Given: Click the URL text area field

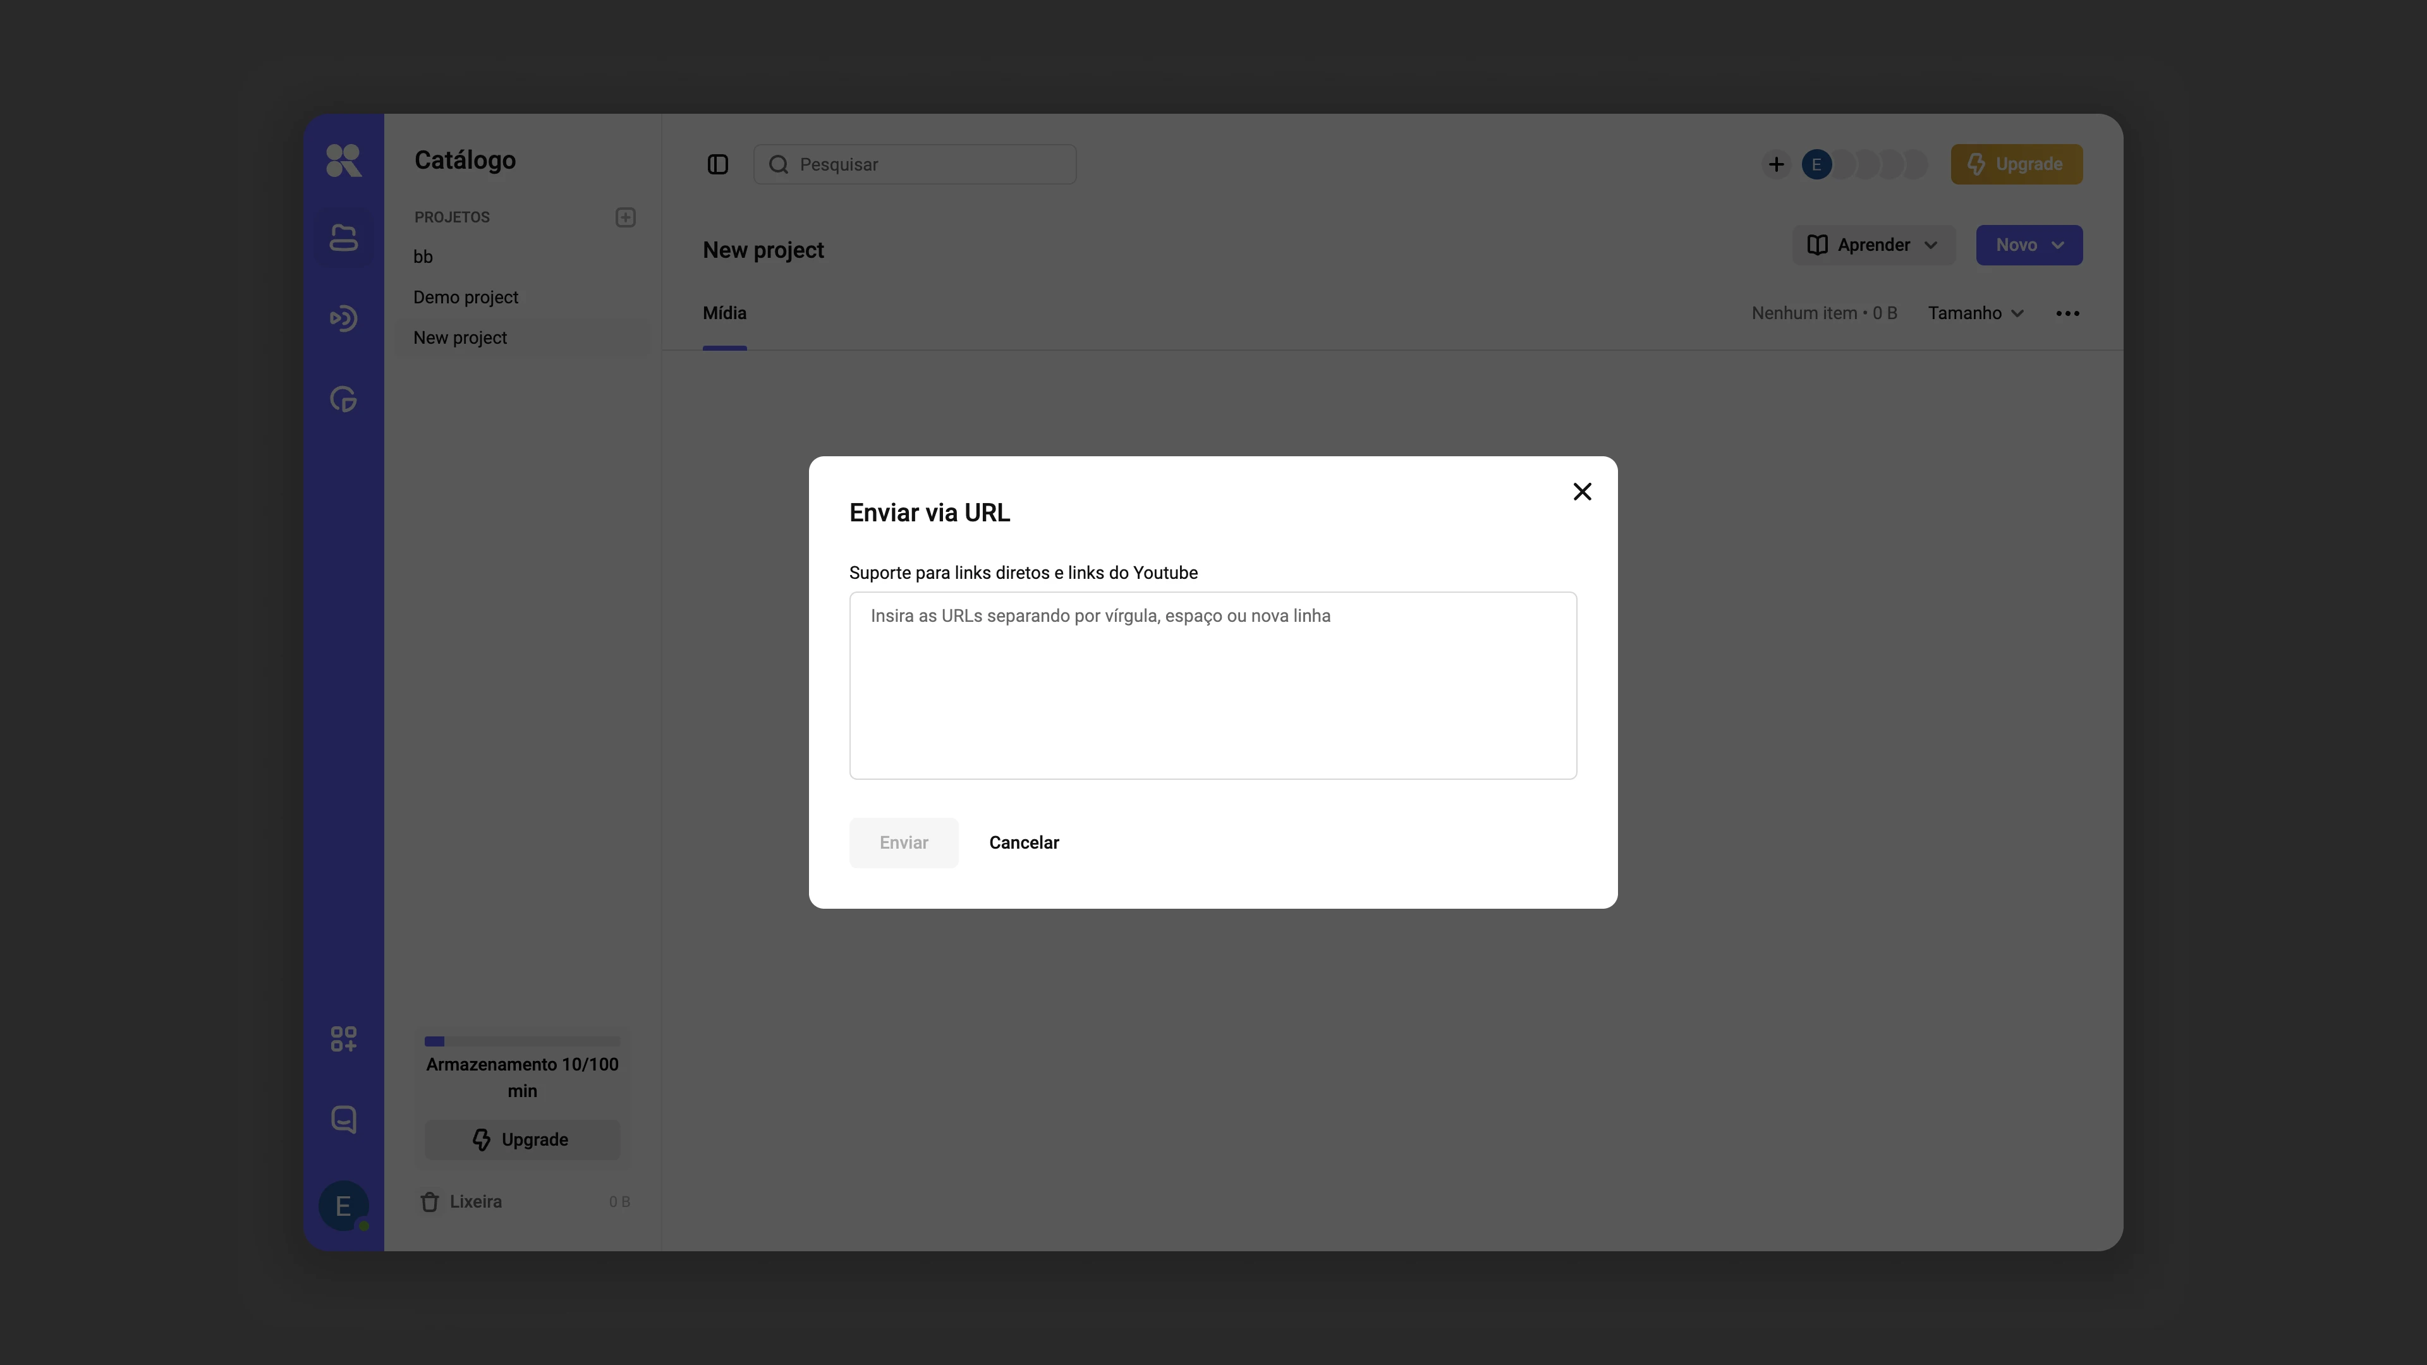Looking at the screenshot, I should tap(1213, 685).
